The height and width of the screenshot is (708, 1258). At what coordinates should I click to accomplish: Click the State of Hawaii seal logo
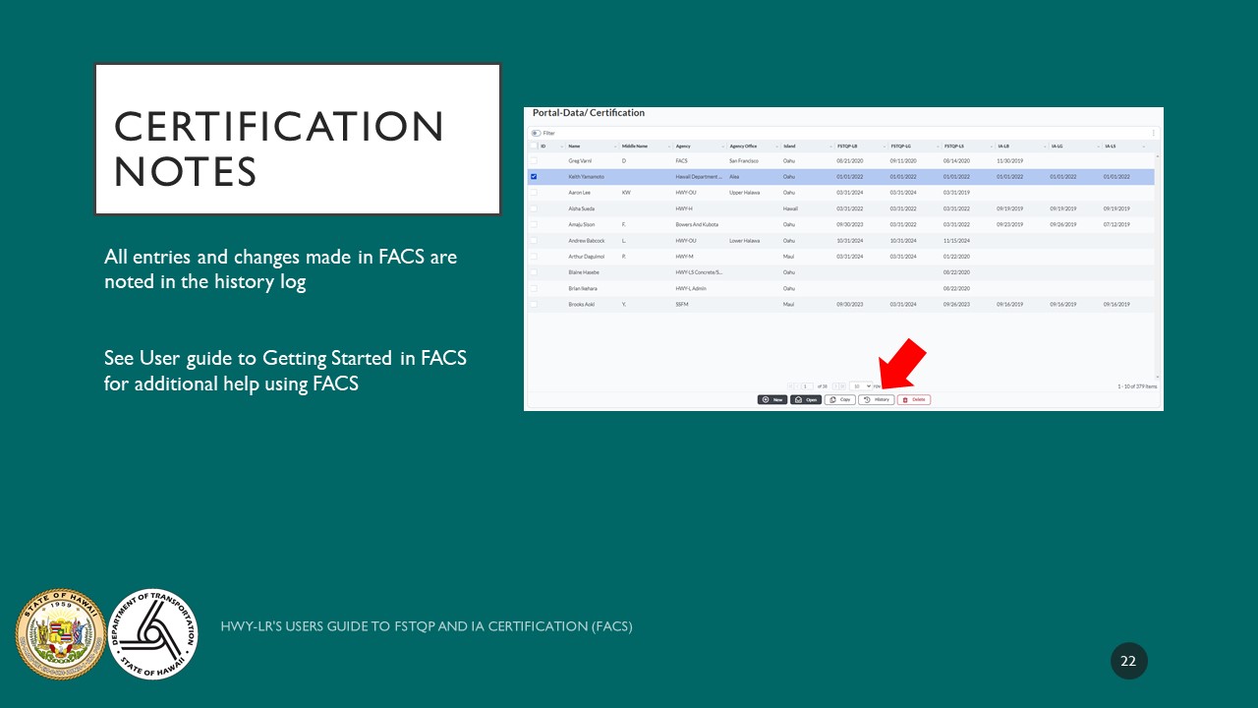60,634
